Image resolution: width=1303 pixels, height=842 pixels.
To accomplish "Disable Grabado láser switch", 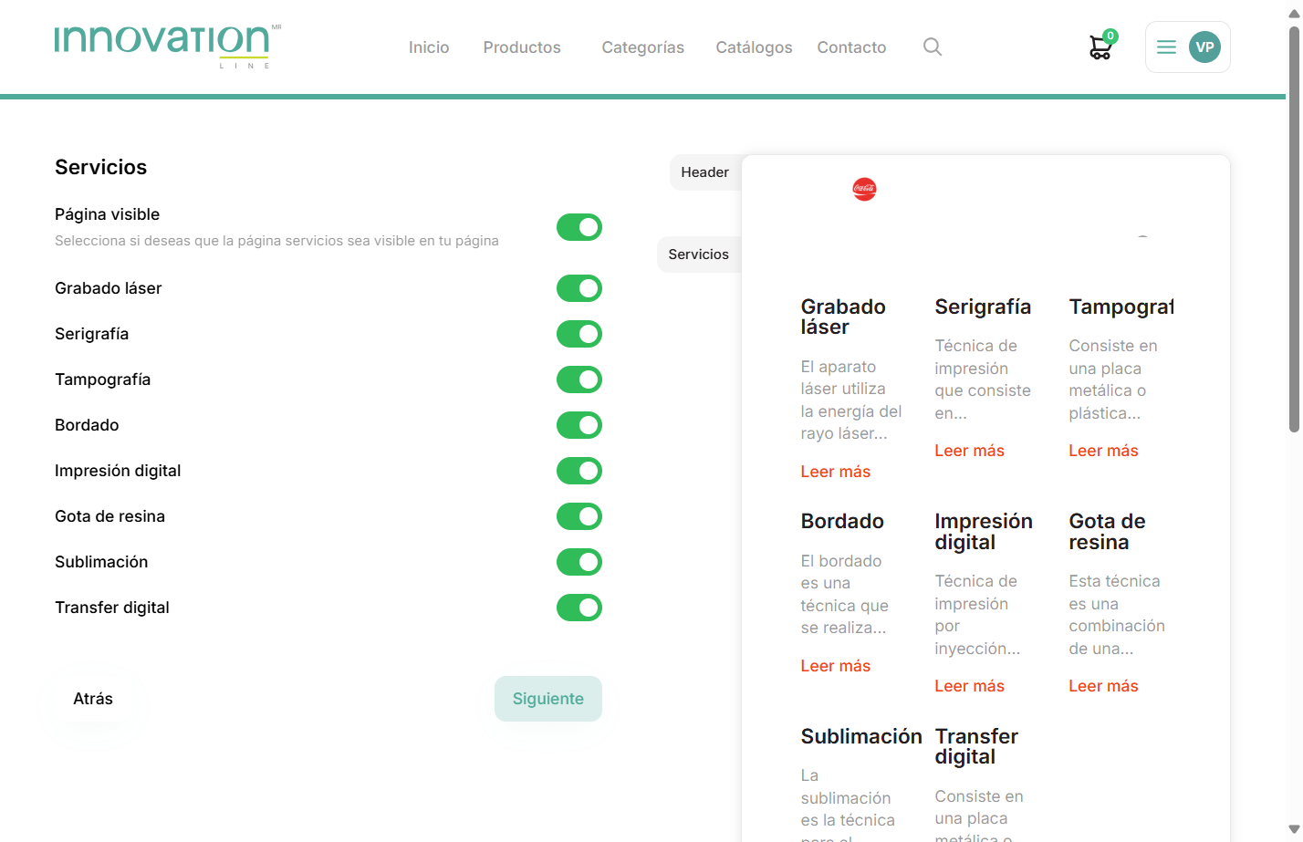I will (x=579, y=288).
